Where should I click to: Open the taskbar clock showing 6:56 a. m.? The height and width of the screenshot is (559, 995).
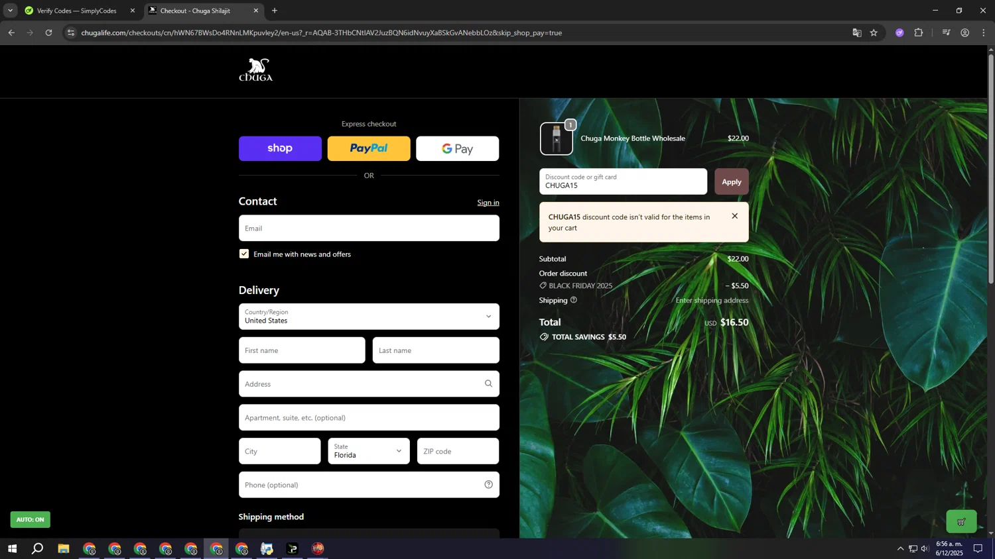tap(949, 548)
